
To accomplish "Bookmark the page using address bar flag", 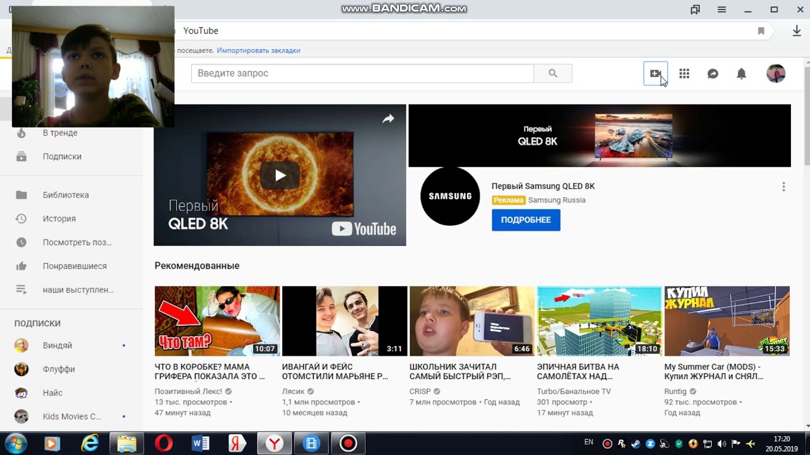I will 761,31.
